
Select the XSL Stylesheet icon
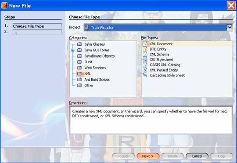[x=145, y=59]
